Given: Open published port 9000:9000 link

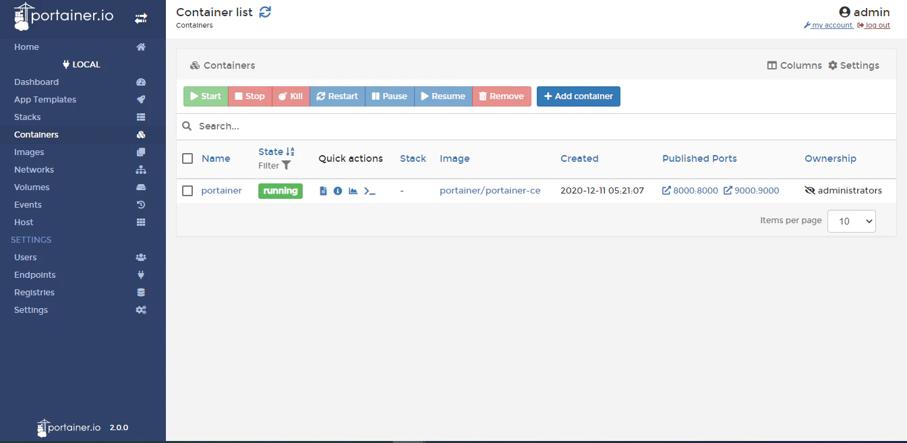Looking at the screenshot, I should 751,191.
